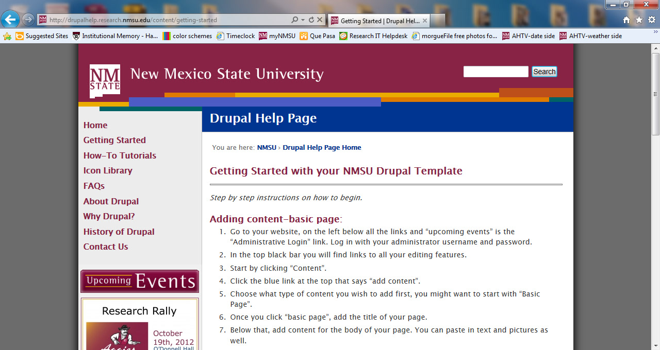Image resolution: width=660 pixels, height=350 pixels.
Task: Open AHTV-weather side bookmark
Action: [591, 36]
